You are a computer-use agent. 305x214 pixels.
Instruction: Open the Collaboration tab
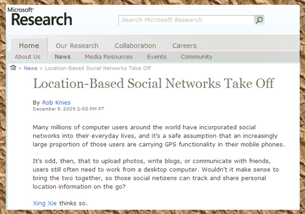(135, 46)
